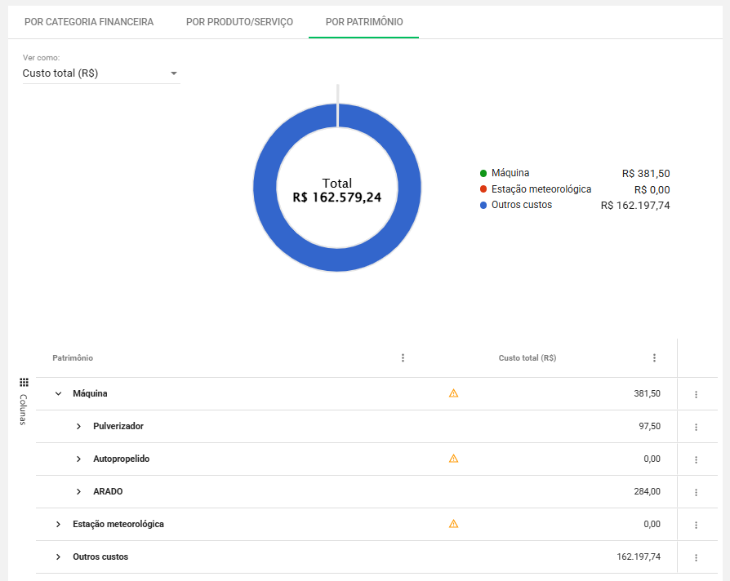
Task: Toggle Outros custos legend entry
Action: tap(521, 205)
